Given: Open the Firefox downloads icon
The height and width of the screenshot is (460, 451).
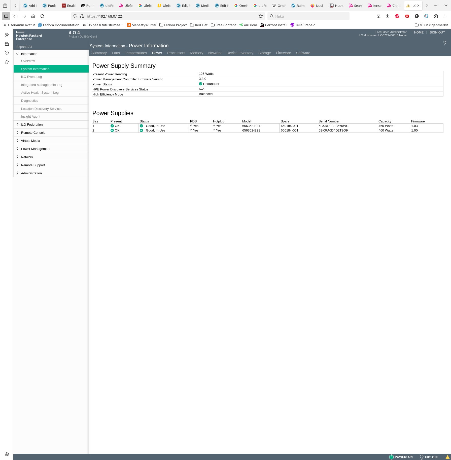Looking at the screenshot, I should pyautogui.click(x=387, y=16).
